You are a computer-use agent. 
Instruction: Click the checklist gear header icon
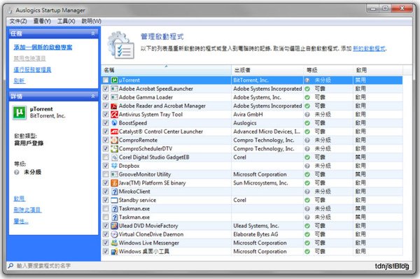point(121,45)
